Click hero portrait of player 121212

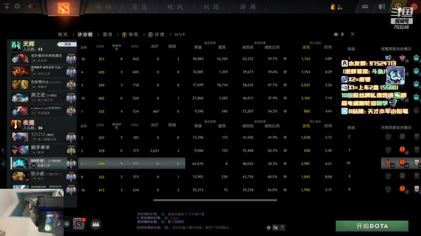(20, 137)
